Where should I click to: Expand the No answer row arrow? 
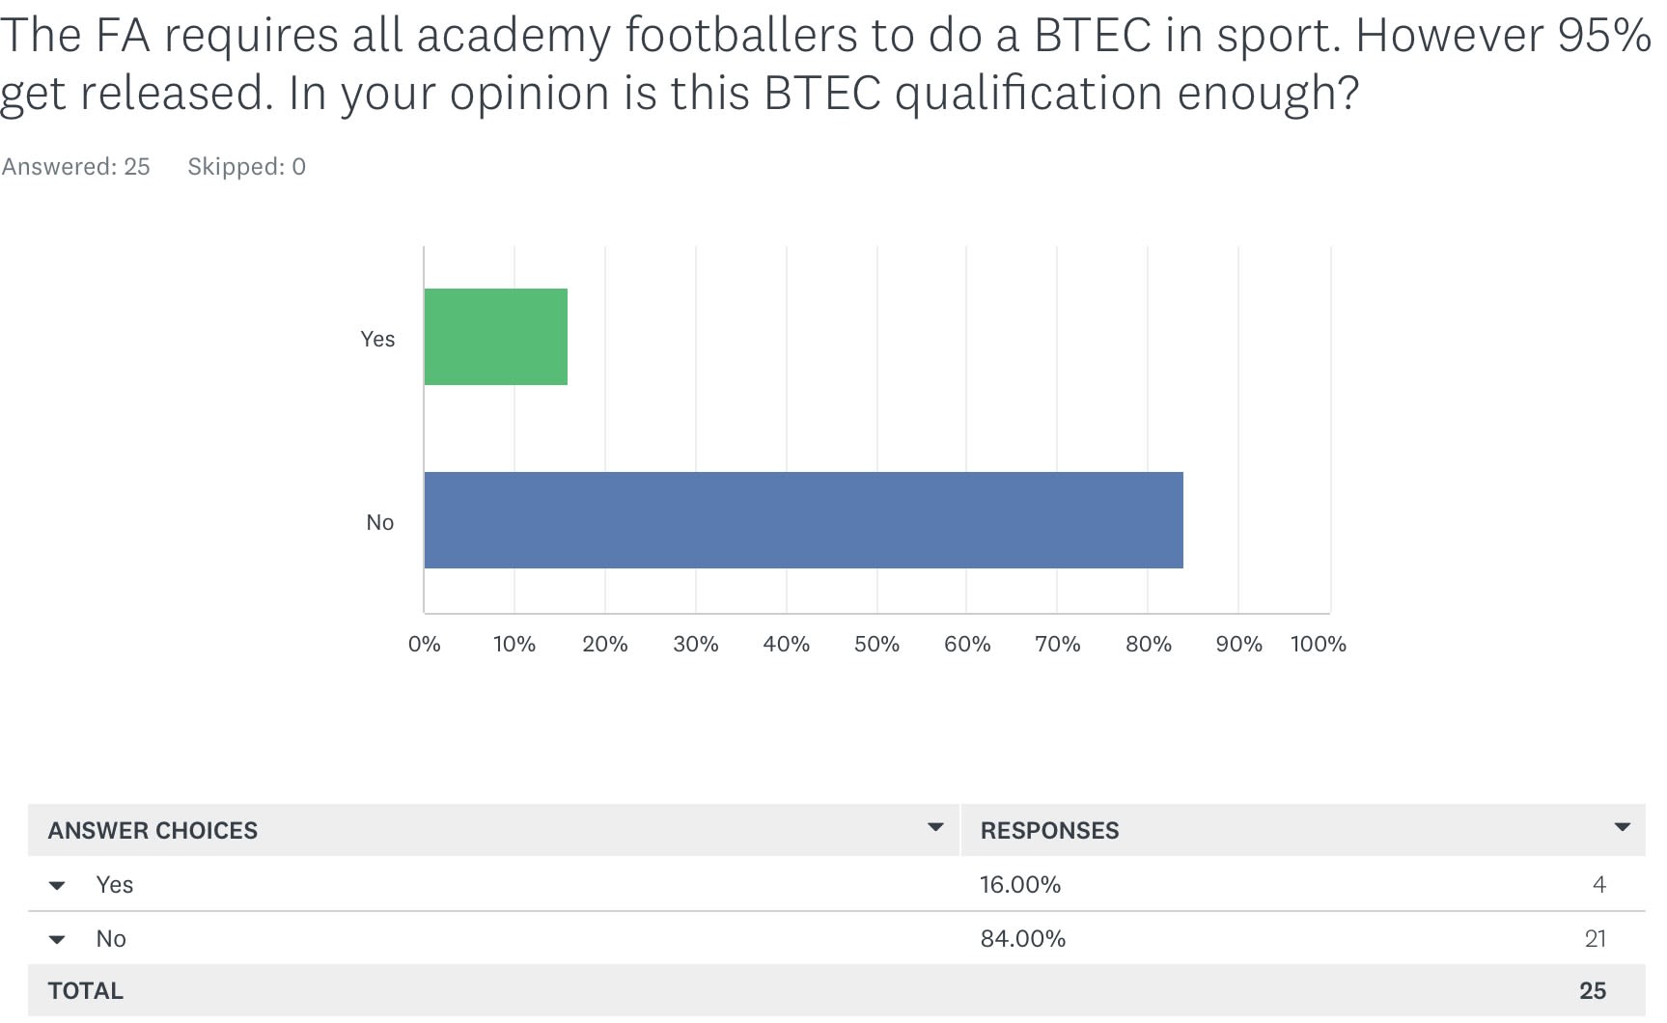tap(57, 940)
